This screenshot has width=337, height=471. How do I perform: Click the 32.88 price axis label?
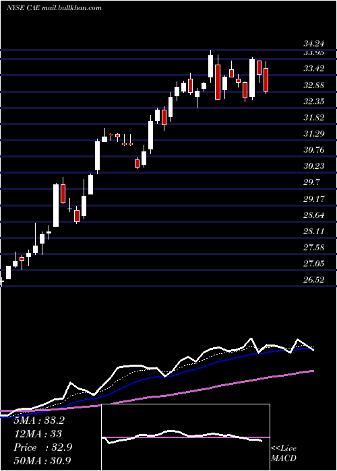coord(314,85)
